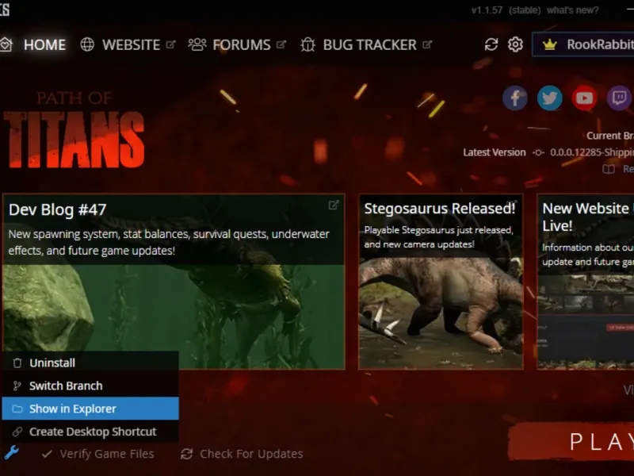Click the crown icon by RookRabbit
Screen dimensions: 634x476
(549, 44)
